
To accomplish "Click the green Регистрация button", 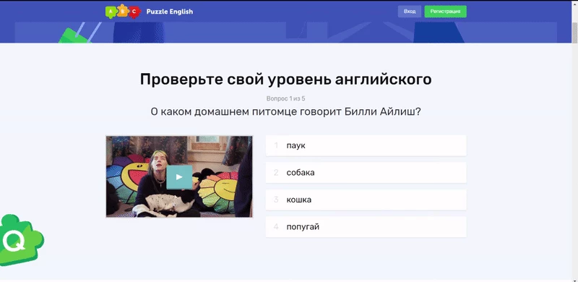I will pyautogui.click(x=445, y=12).
